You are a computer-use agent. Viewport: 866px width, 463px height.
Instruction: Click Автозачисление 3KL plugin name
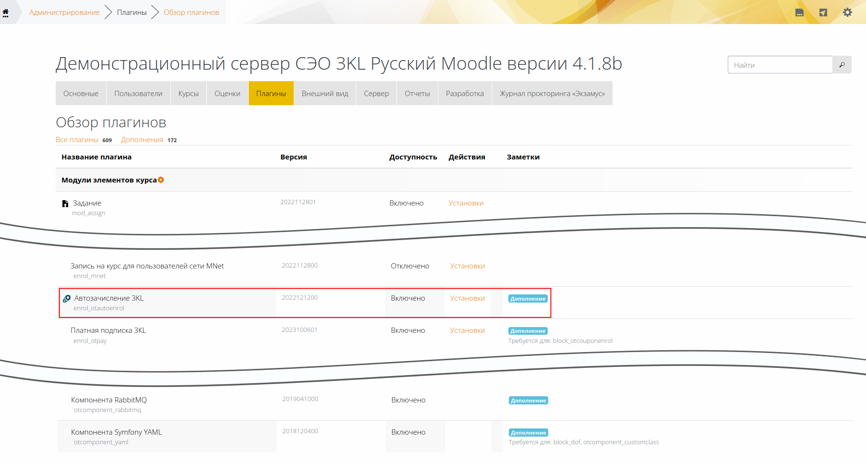point(109,298)
